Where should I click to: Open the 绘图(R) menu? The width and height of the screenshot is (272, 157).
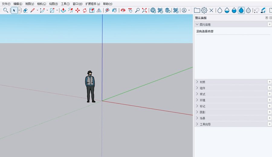53,4
